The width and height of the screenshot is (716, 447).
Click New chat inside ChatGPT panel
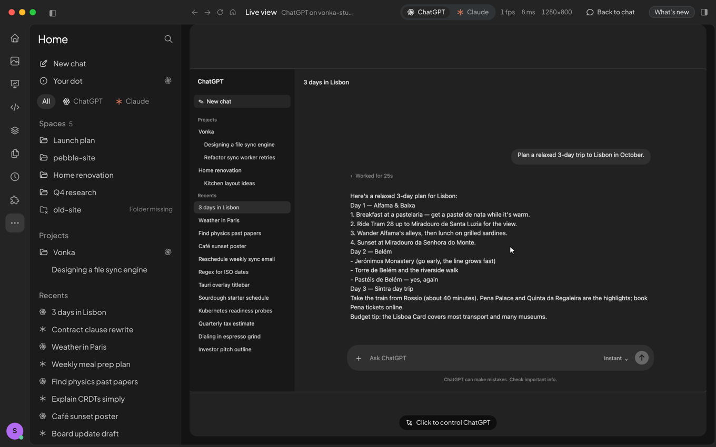[242, 101]
